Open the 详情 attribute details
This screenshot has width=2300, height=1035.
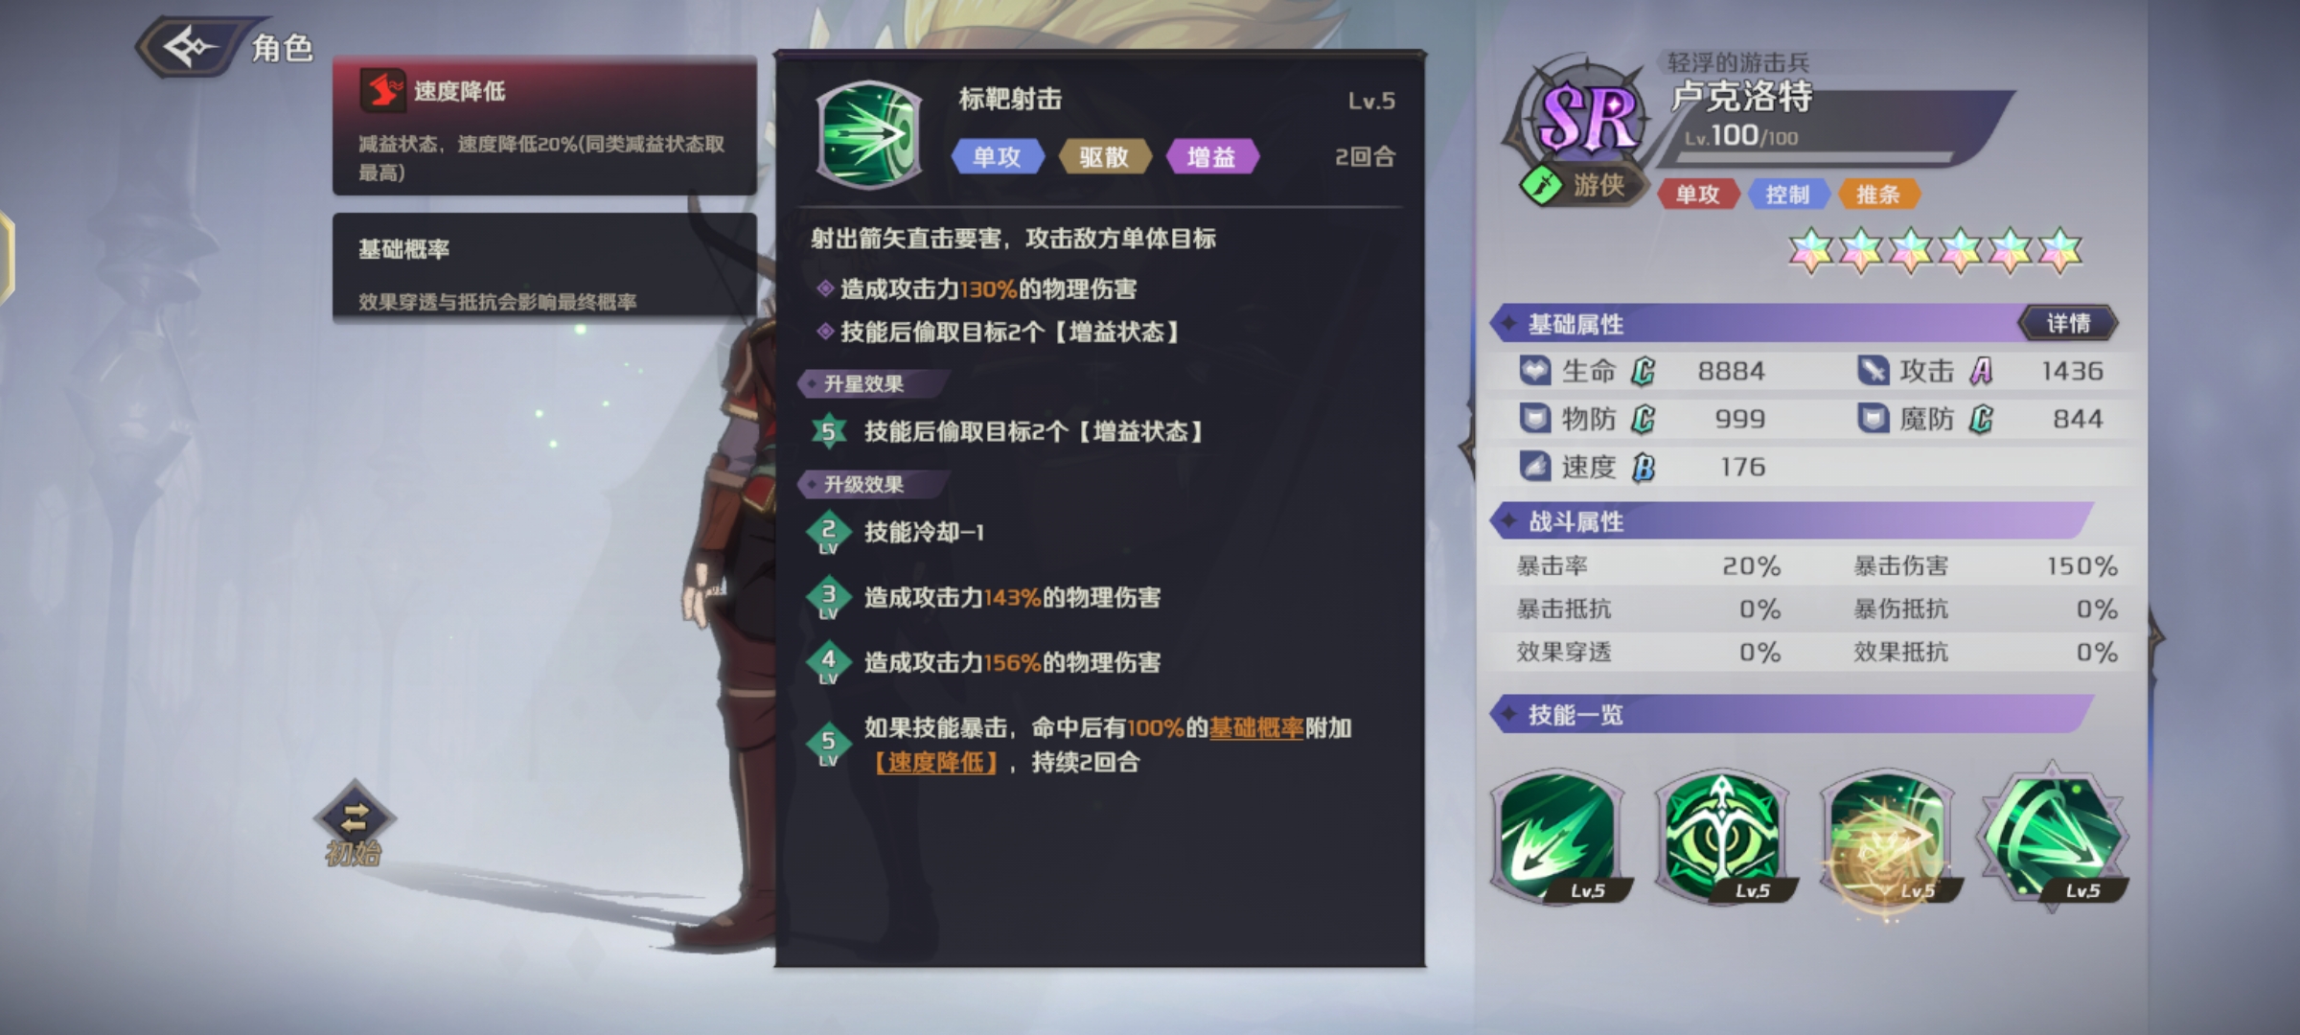(2068, 324)
